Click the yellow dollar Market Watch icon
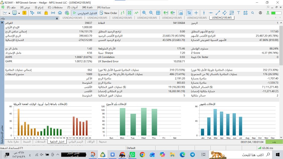This screenshot has height=159, width=283. point(24,13)
